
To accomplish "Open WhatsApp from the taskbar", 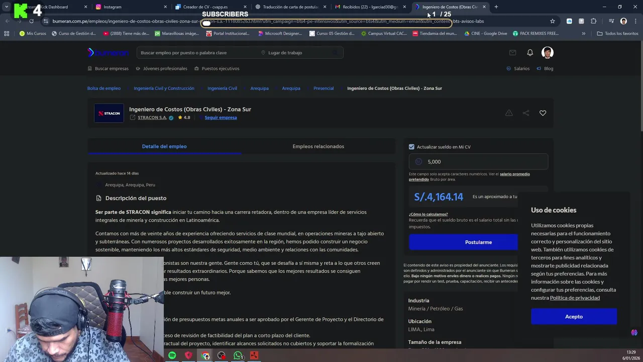I will click(238, 355).
